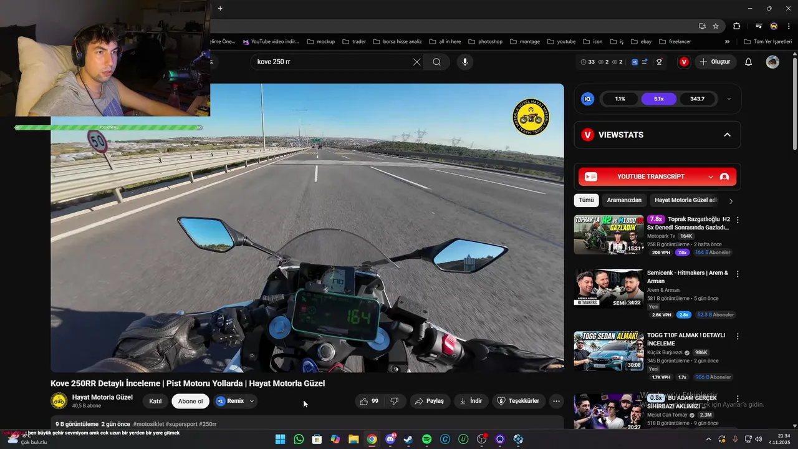Show hidden system tray icons
This screenshot has height=449, width=798.
point(708,439)
